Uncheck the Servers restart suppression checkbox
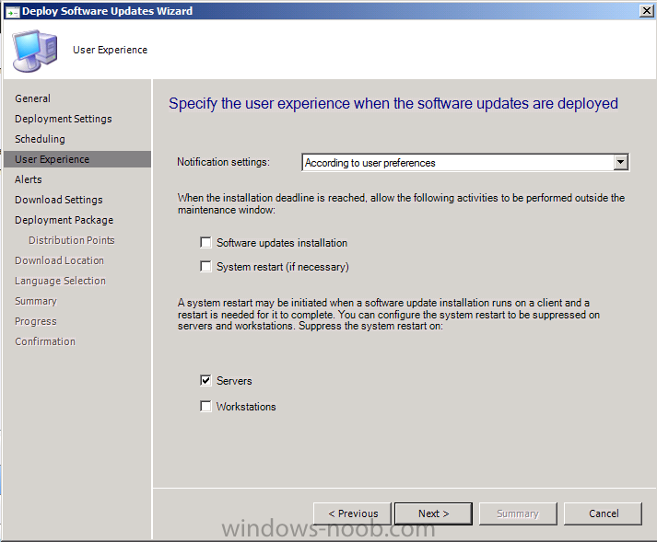Viewport: 657px width, 542px height. (205, 380)
